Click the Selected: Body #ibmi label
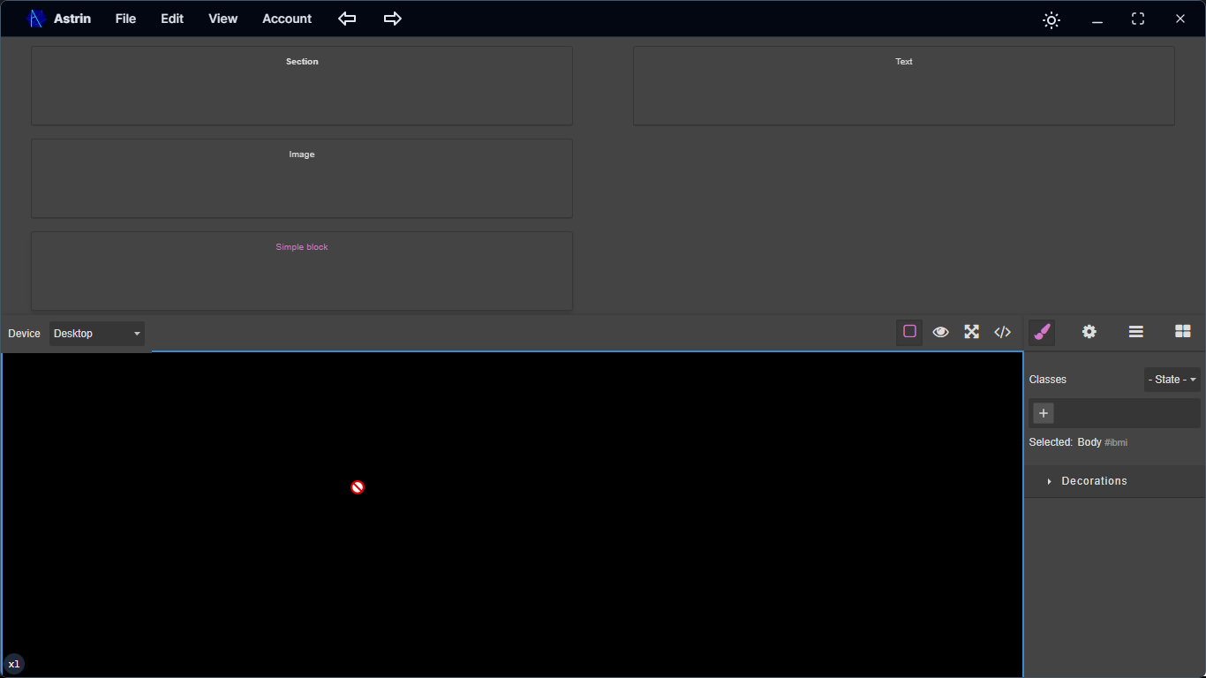The height and width of the screenshot is (678, 1206). (x=1078, y=442)
